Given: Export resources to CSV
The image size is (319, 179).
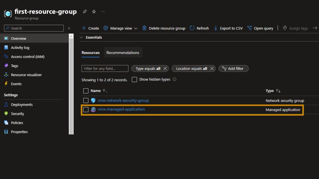Looking at the screenshot, I should point(228,28).
